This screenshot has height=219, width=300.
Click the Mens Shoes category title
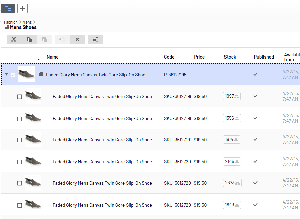23,27
